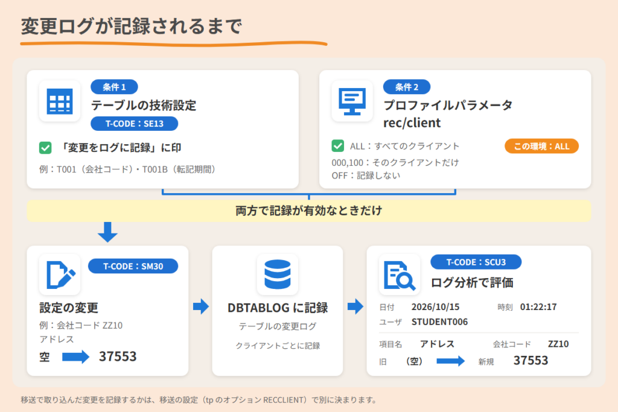The image size is (618, 412).
Task: Click the user value STUDENT006
Action: click(439, 322)
